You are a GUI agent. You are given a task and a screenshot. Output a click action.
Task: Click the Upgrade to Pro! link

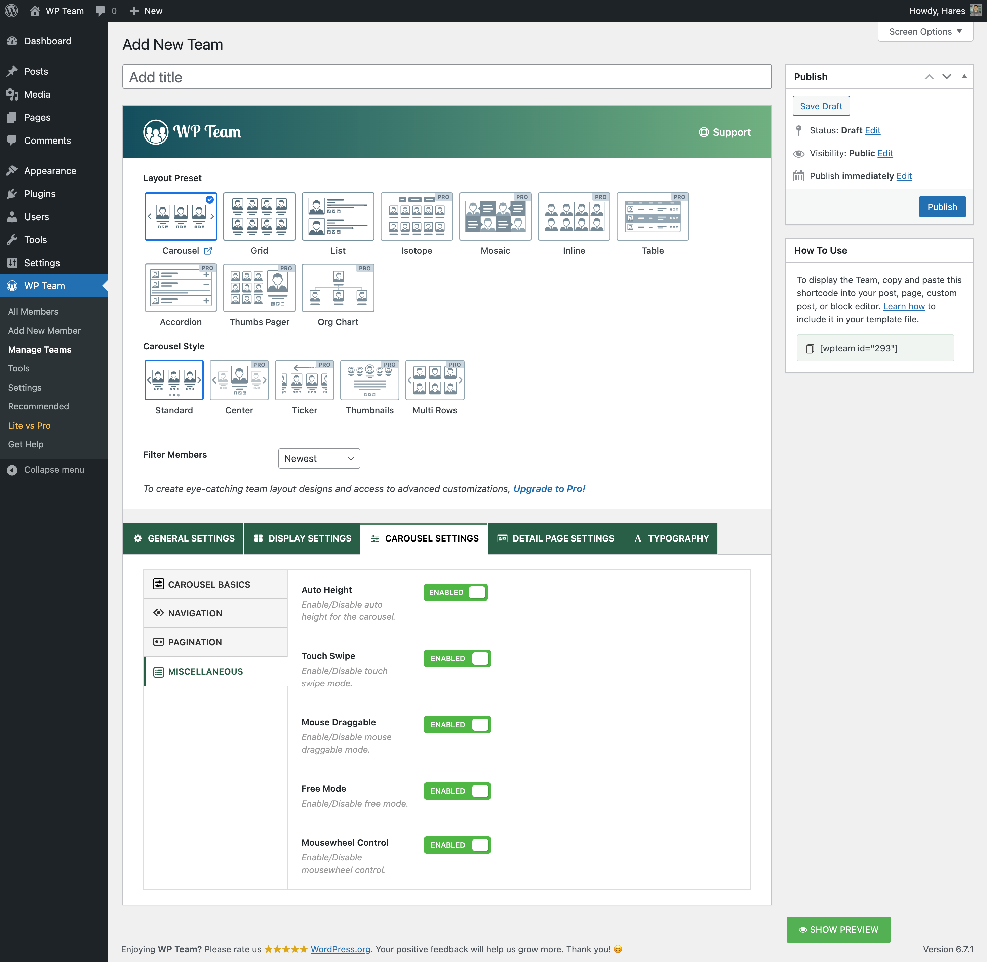pos(549,489)
